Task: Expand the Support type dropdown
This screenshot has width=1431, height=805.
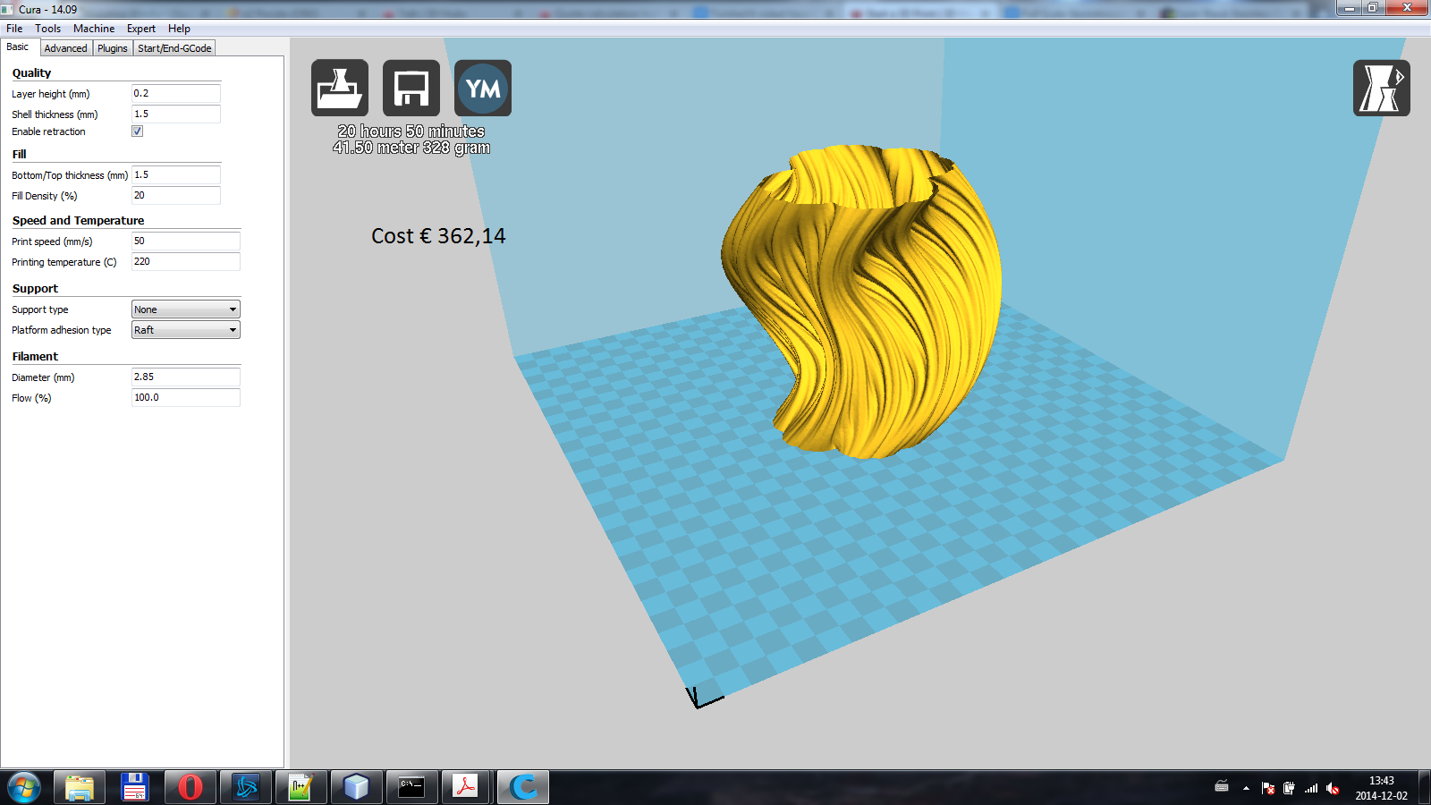Action: tap(186, 309)
